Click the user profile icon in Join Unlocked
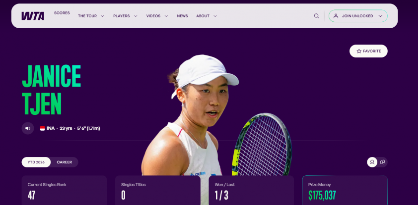Viewport: 418px width, 205px height. coord(336,16)
